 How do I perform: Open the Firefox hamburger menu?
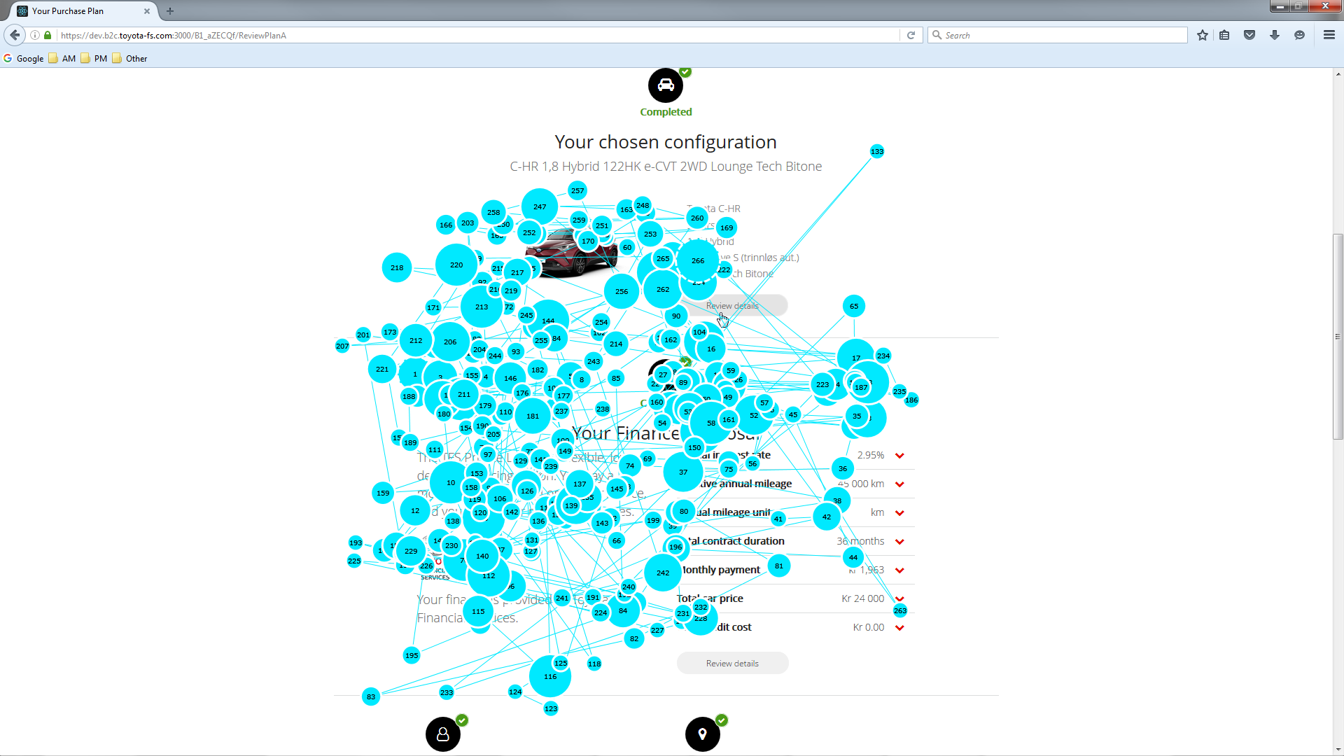[1329, 35]
